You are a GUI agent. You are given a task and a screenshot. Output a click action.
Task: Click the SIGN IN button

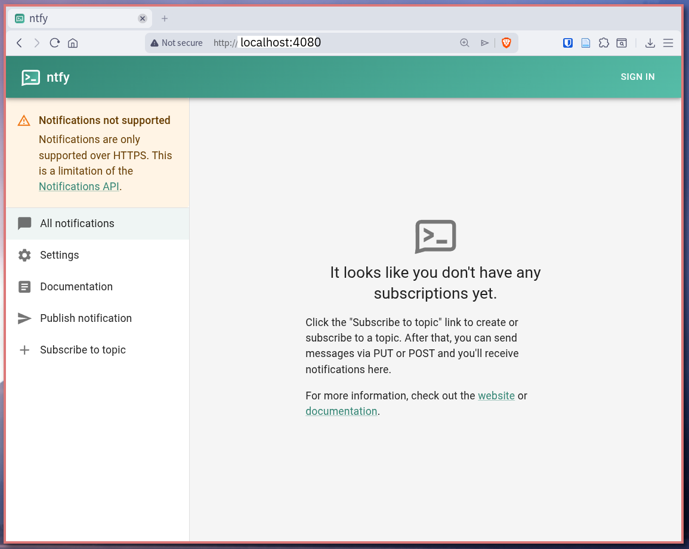pyautogui.click(x=638, y=76)
